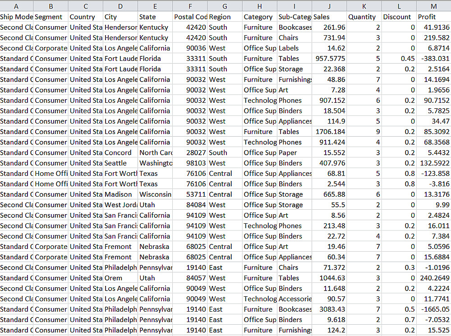Select the Wisconsin state cell
451x336 pixels.
pos(155,194)
